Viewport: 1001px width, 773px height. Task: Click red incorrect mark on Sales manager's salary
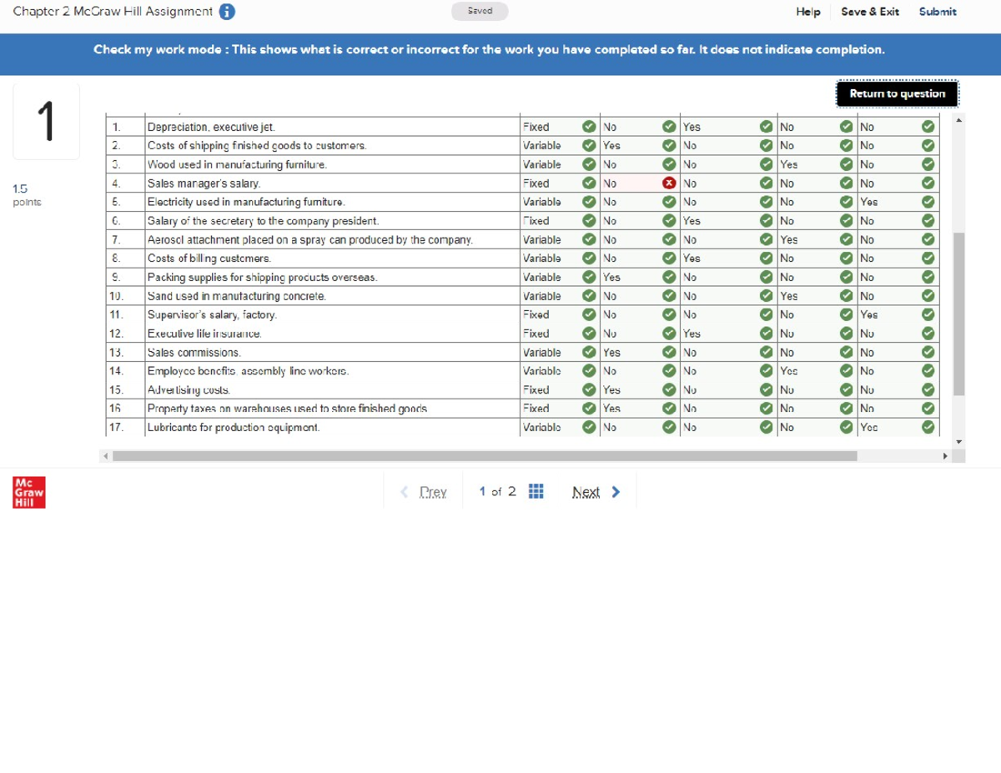(668, 183)
